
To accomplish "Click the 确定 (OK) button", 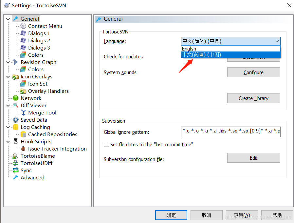I will tap(171, 215).
